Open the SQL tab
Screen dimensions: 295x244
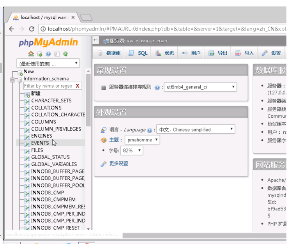point(138,53)
